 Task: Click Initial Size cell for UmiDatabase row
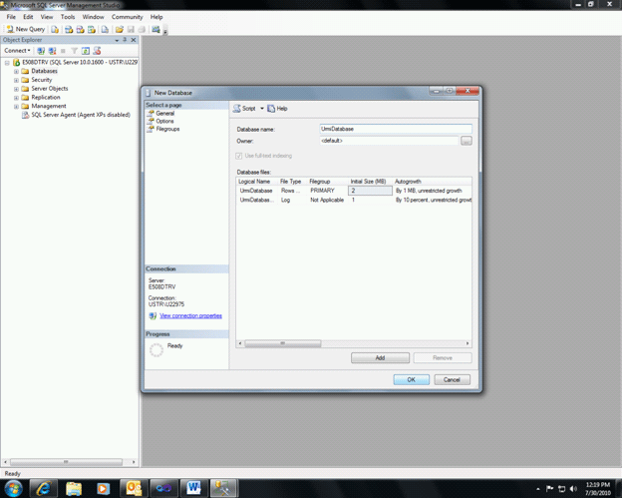(x=370, y=191)
